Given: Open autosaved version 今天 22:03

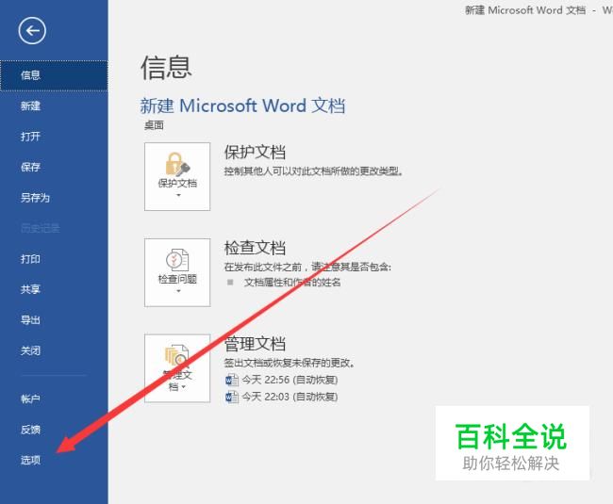Looking at the screenshot, I should (290, 397).
